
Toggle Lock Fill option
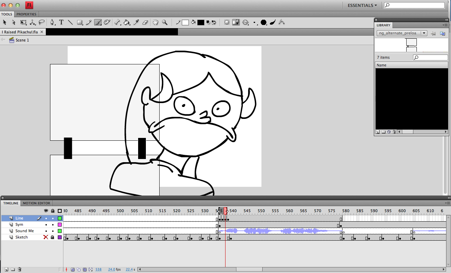[236, 23]
